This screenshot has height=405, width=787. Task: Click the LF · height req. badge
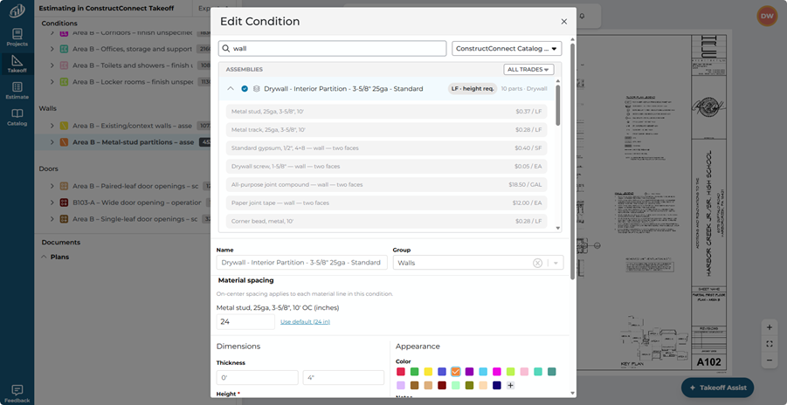473,89
